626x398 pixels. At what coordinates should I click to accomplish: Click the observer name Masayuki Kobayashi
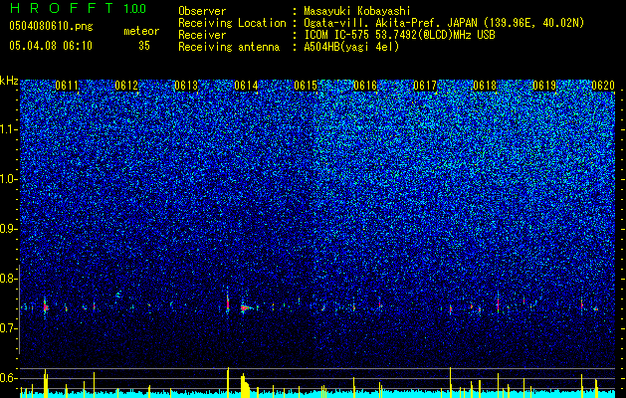[x=357, y=11]
